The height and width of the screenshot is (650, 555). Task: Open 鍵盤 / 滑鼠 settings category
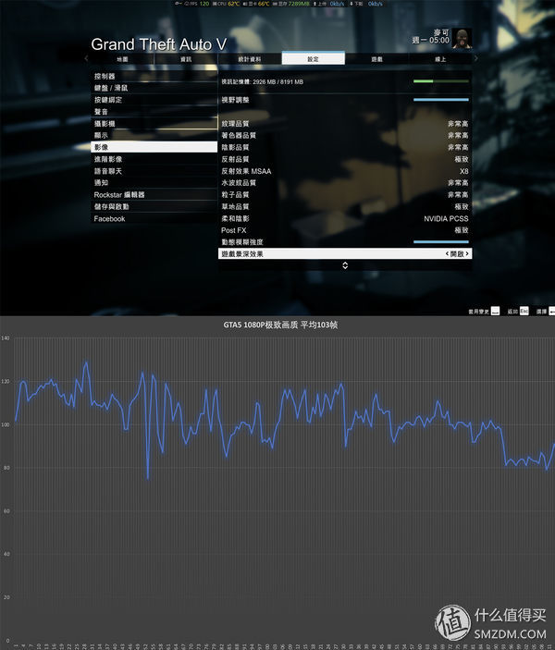[x=154, y=88]
